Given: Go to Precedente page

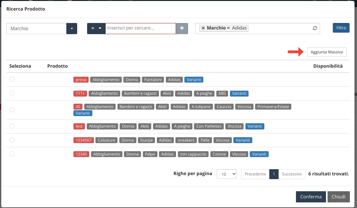Looking at the screenshot, I should tap(255, 174).
